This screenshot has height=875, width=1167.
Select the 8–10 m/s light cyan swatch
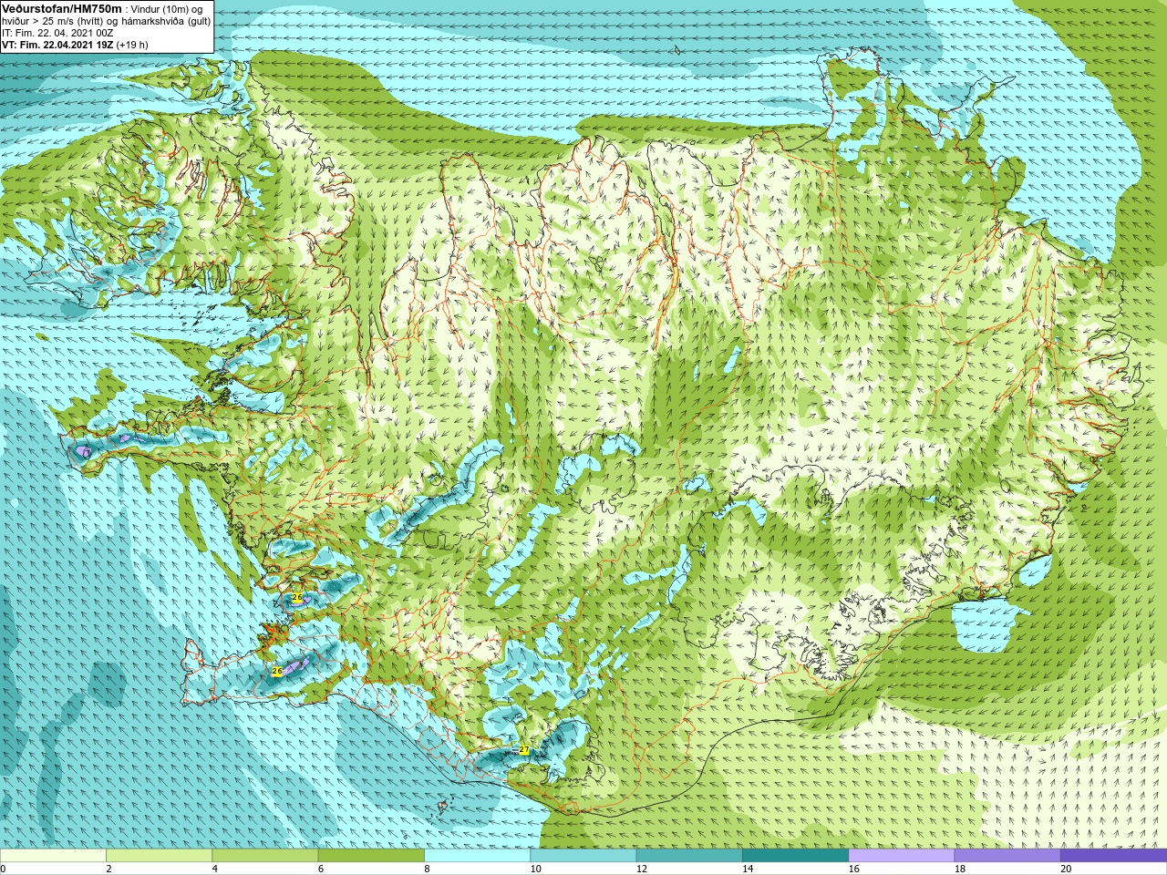pyautogui.click(x=477, y=856)
